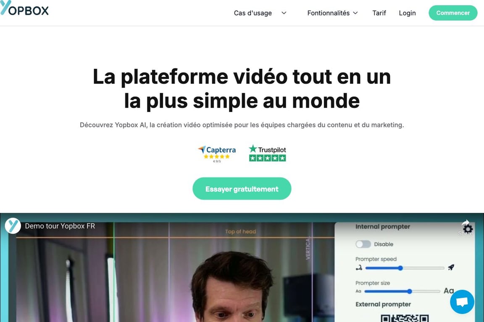The image size is (484, 322).
Task: Click the Yopbox channel avatar on video
Action: click(x=13, y=226)
